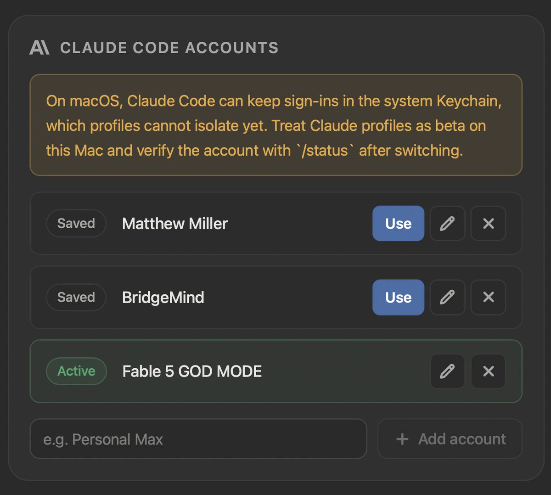The width and height of the screenshot is (551, 495).
Task: Rename the Fable 5 GOD MODE account
Action: tap(447, 371)
